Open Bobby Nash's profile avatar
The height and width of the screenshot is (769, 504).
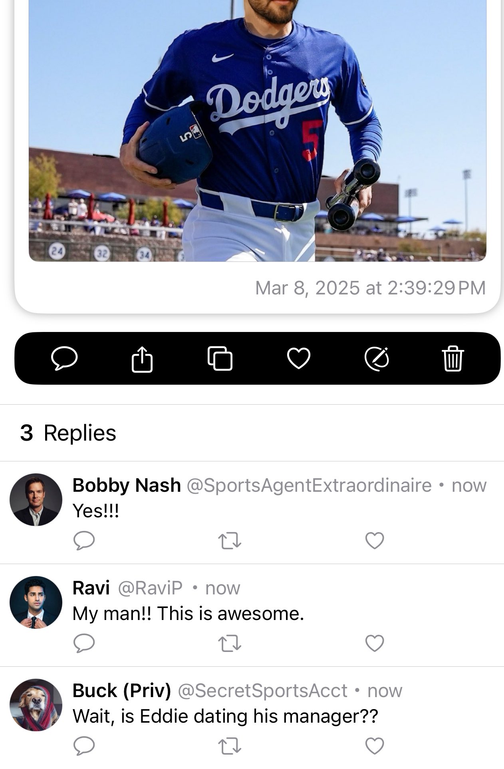click(36, 500)
